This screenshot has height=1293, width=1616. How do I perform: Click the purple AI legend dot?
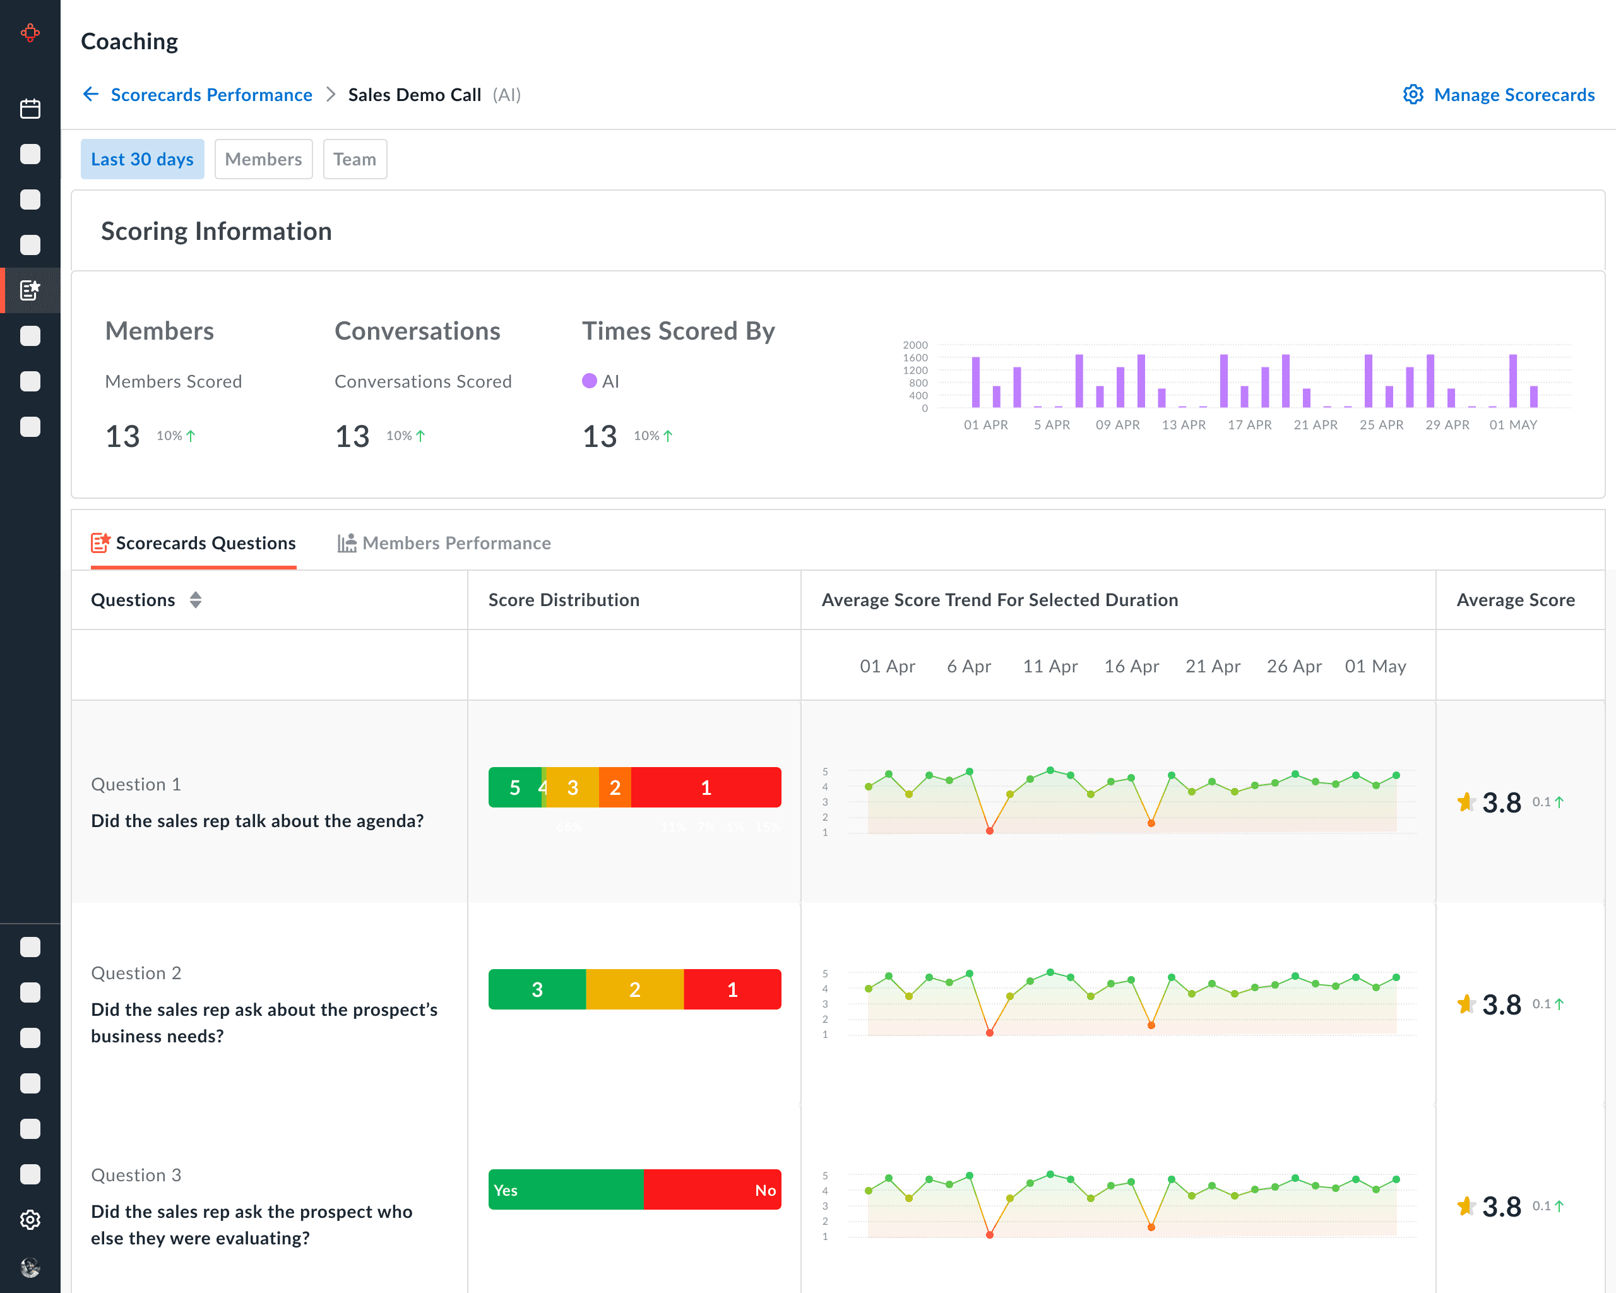tap(589, 381)
